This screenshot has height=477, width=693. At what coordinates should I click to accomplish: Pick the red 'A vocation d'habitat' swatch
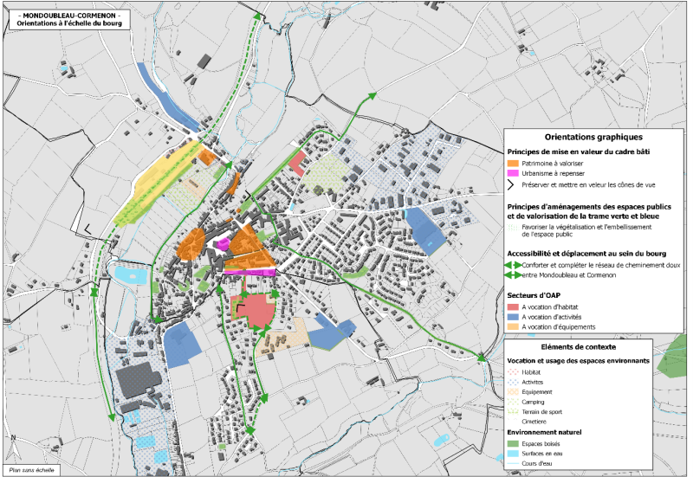click(513, 306)
